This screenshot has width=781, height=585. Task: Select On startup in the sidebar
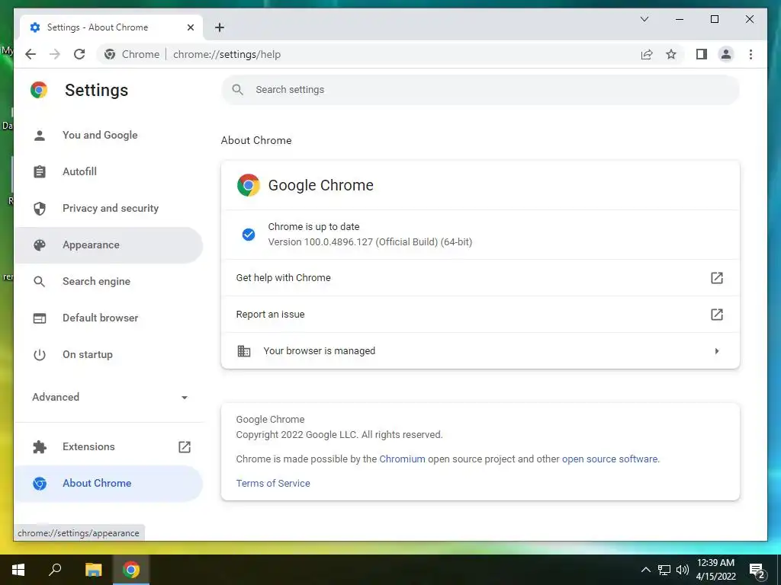(108, 355)
